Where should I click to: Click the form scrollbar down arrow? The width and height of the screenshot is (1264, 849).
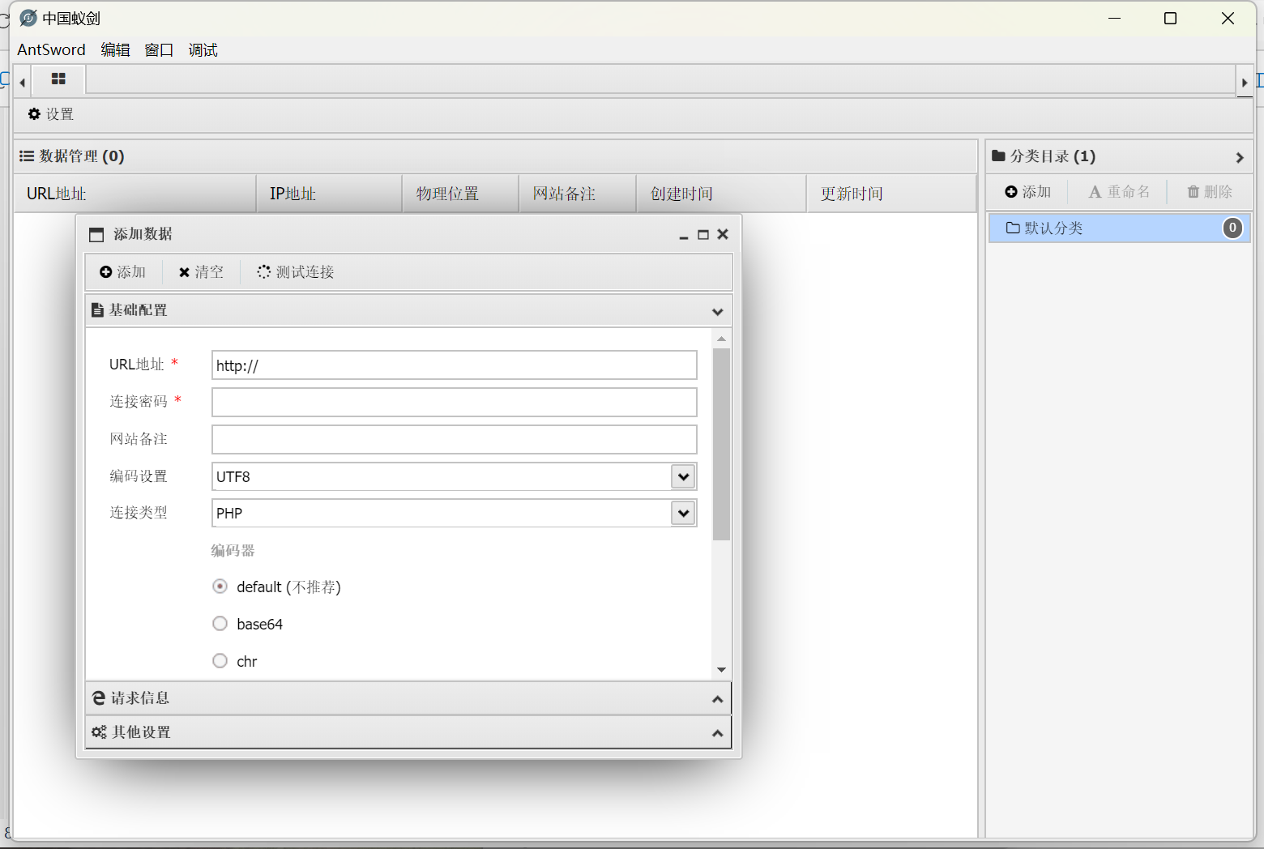click(721, 670)
